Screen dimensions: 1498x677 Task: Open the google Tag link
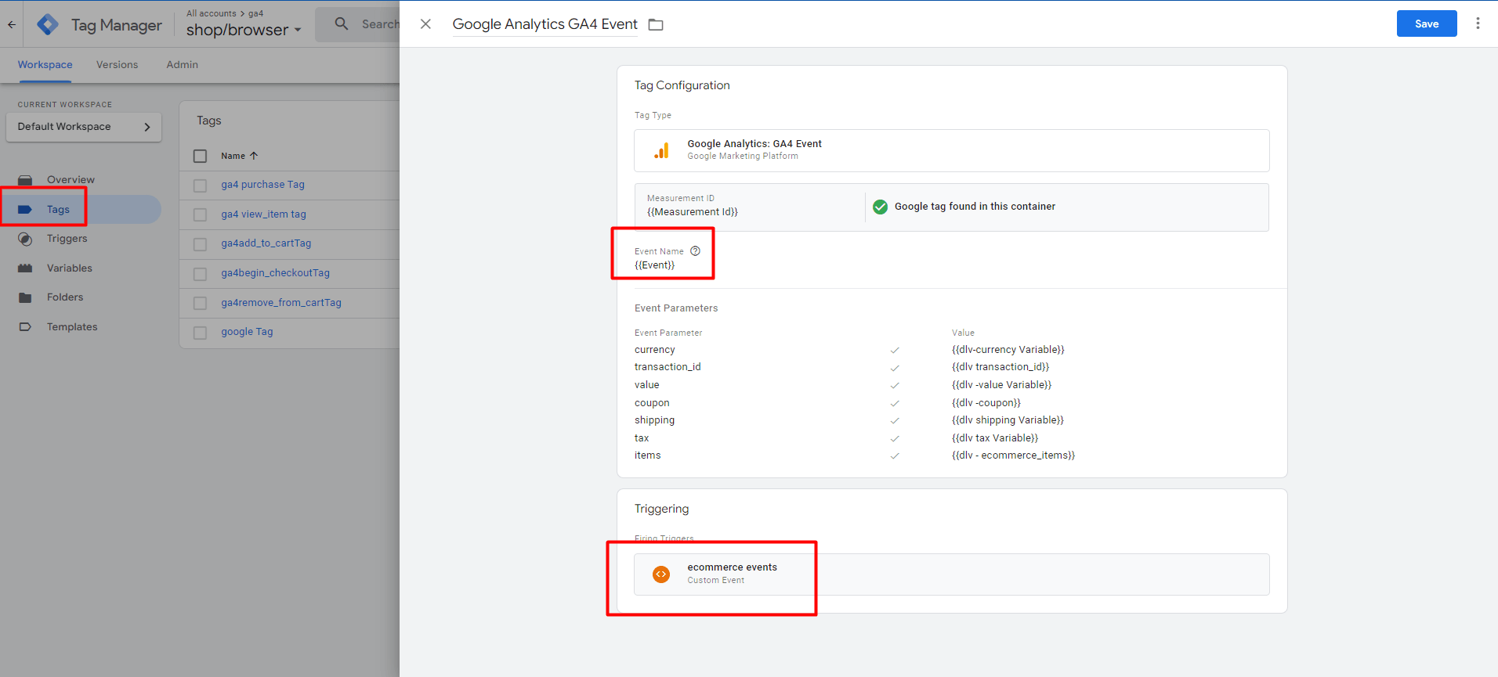click(247, 332)
